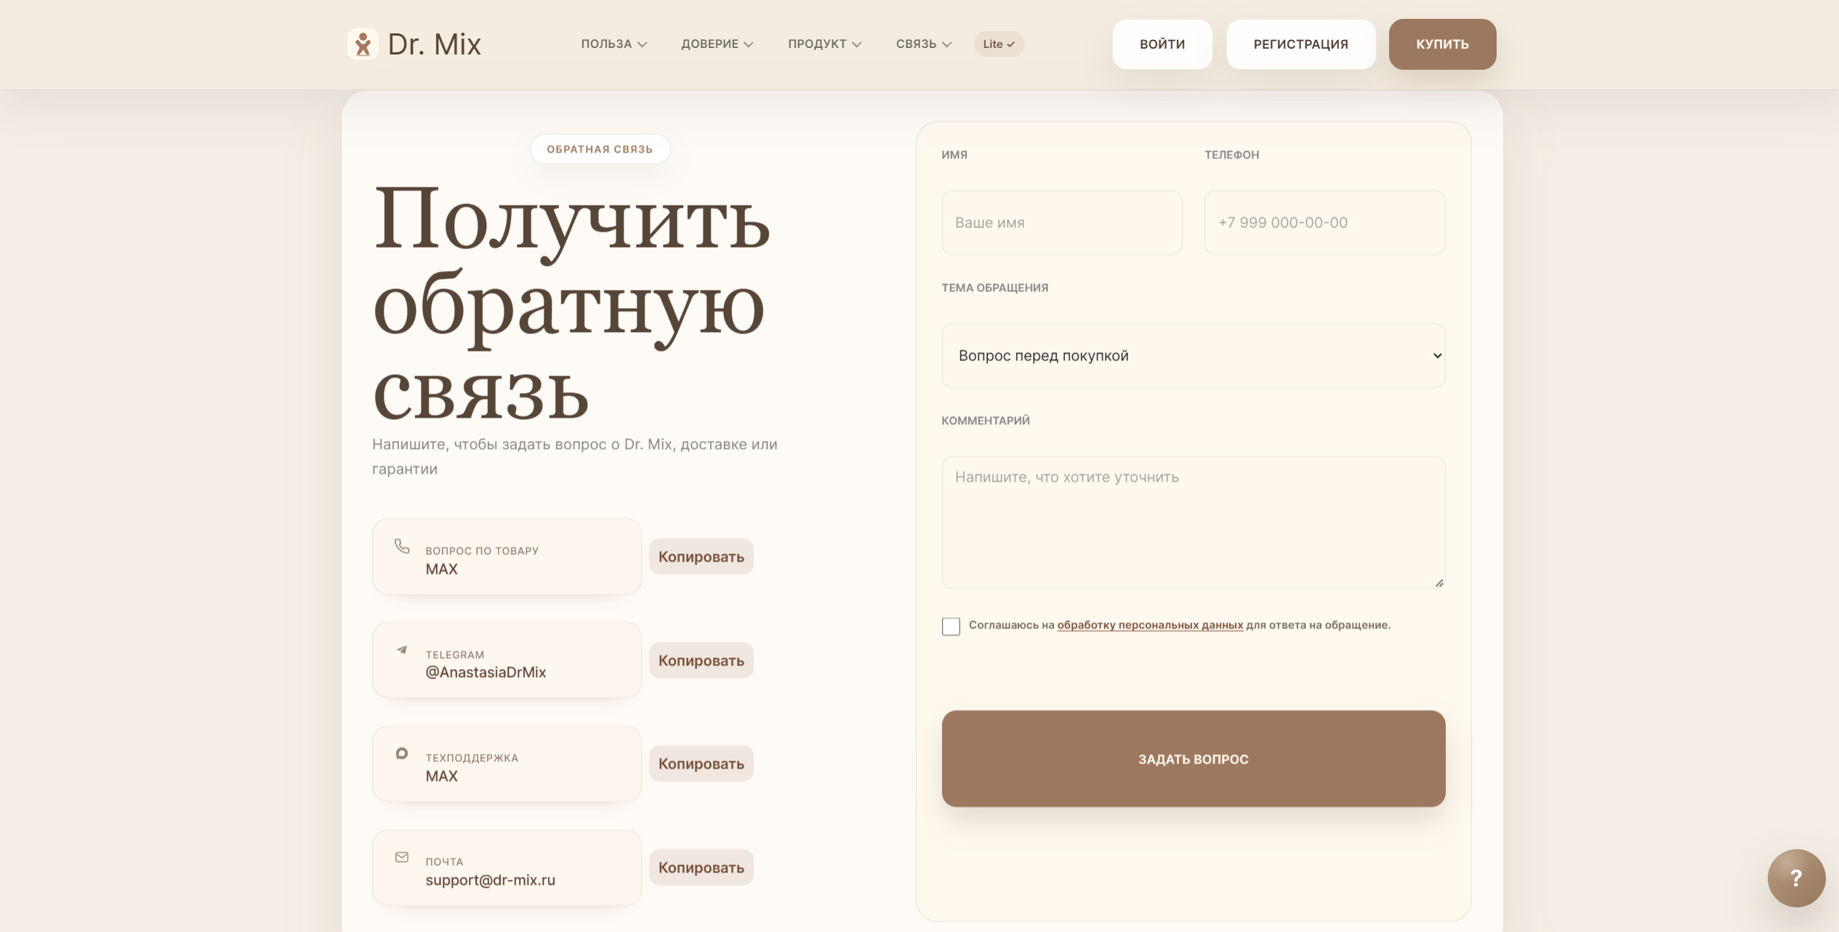Click the textarea resize handle in Комментарий
1839x932 pixels.
[1439, 583]
